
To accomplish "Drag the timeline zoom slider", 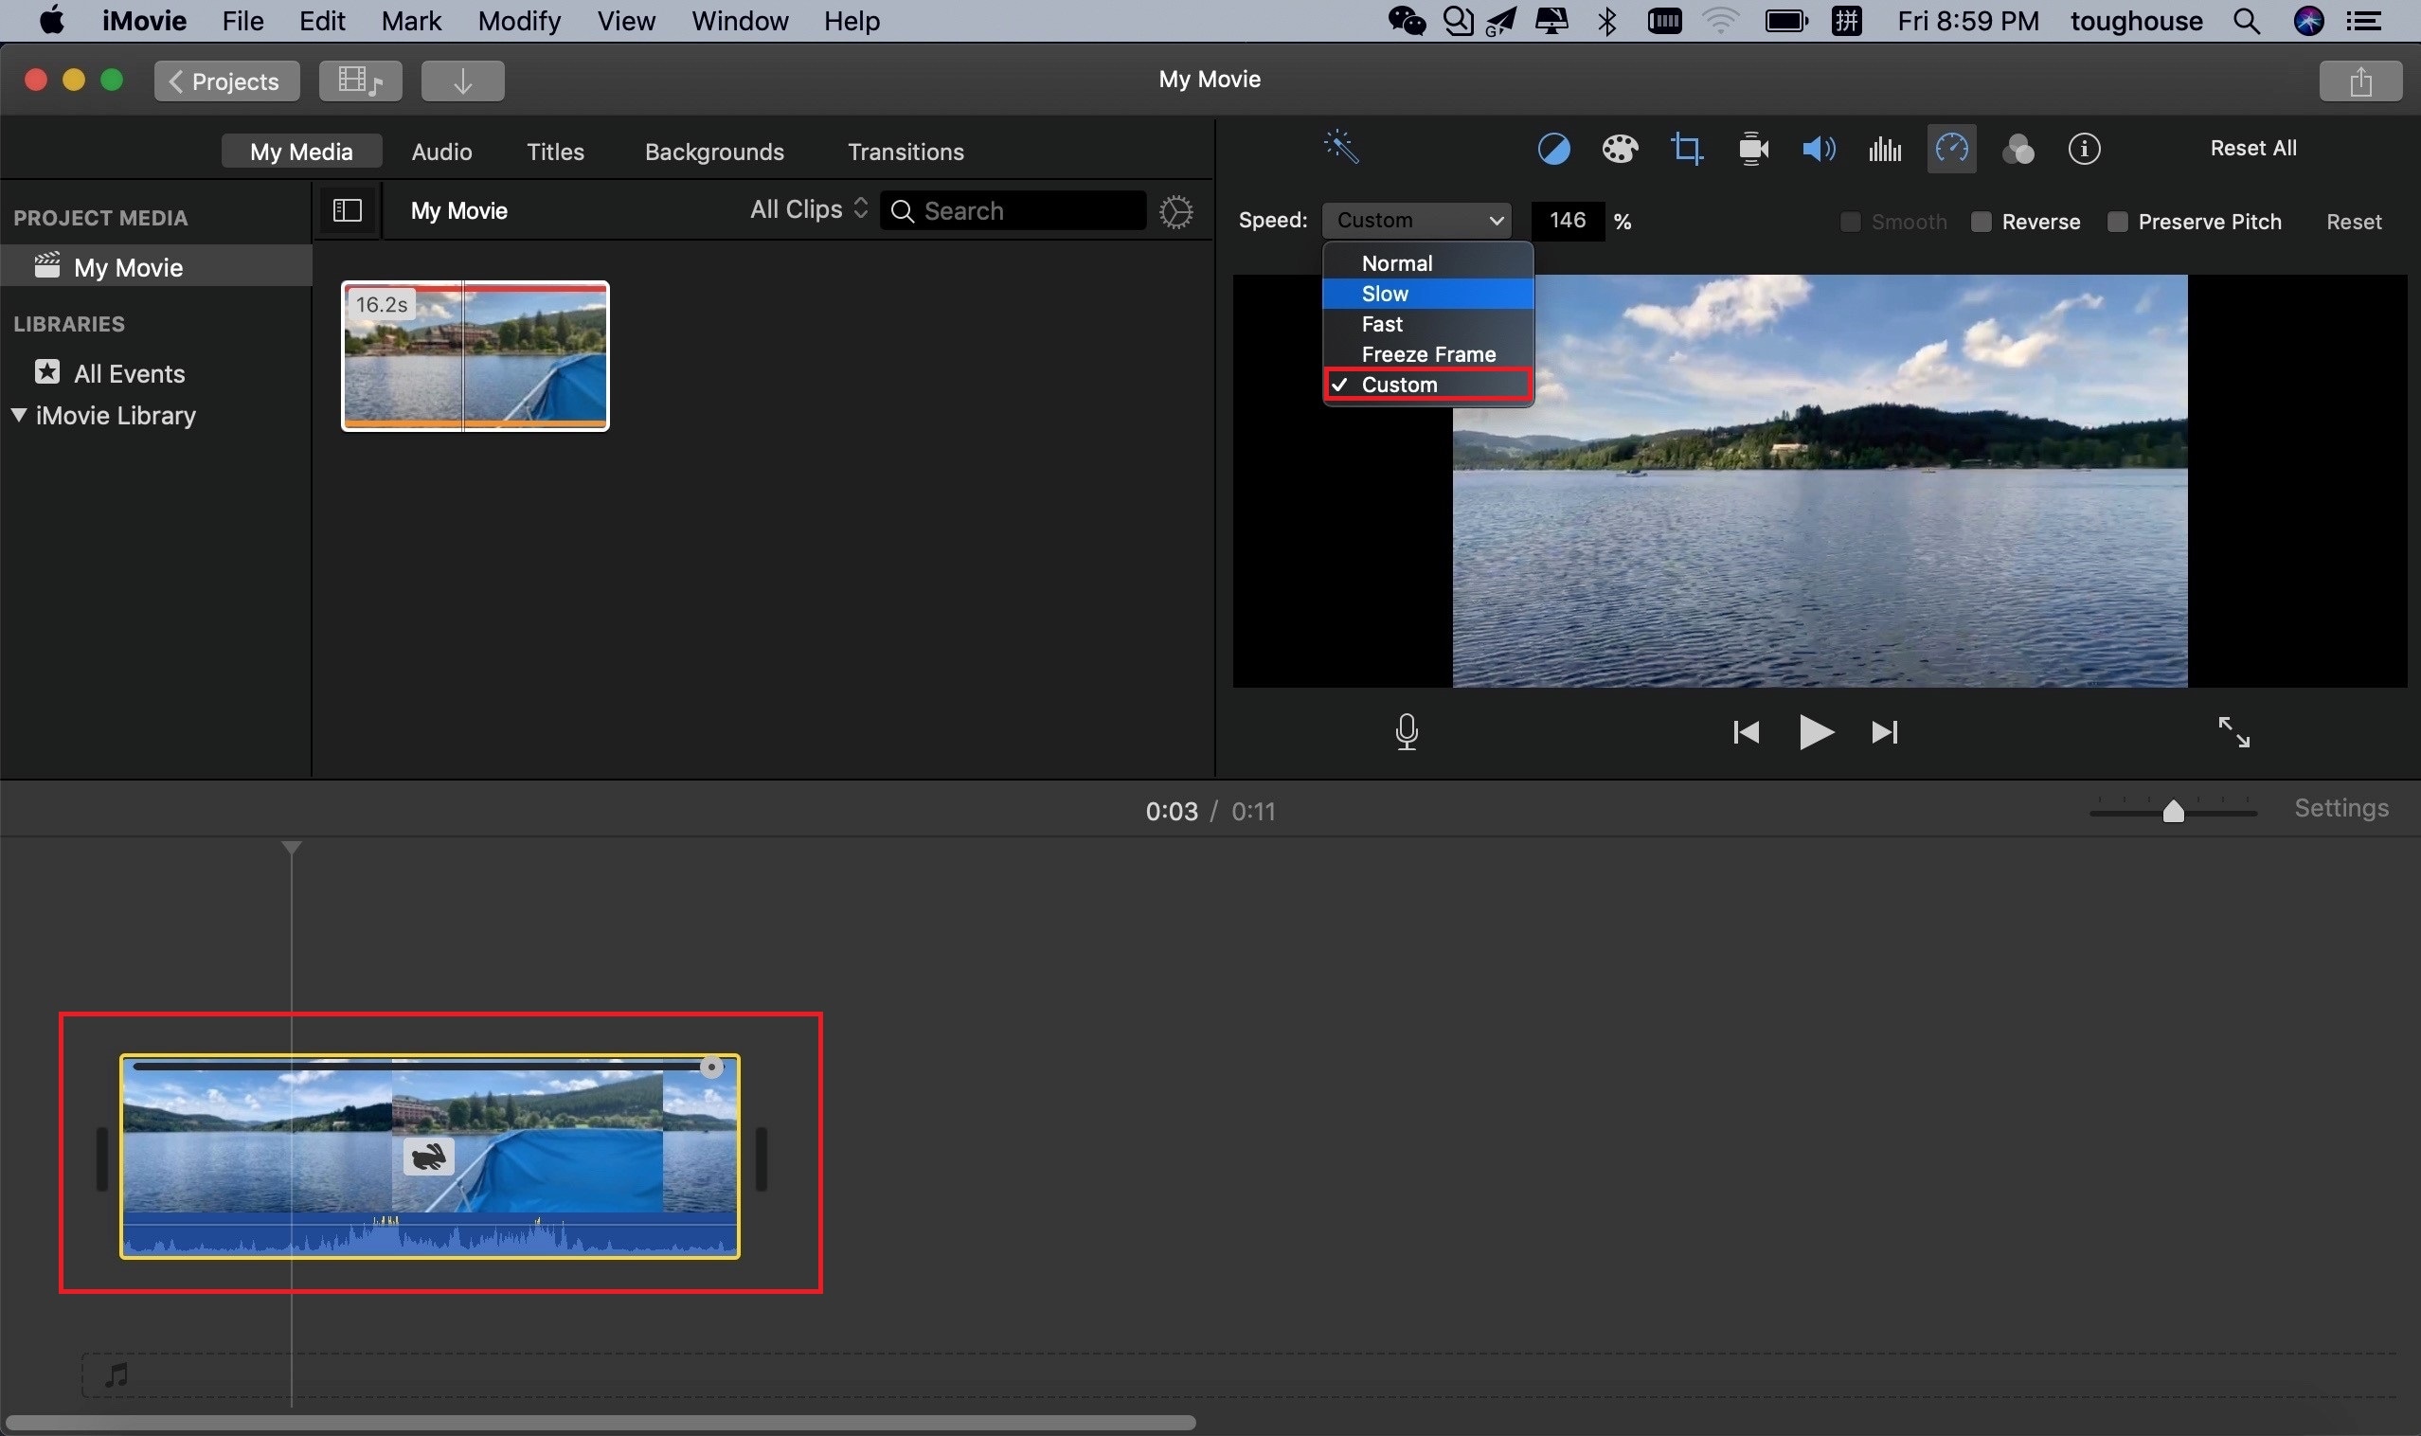I will click(2173, 810).
